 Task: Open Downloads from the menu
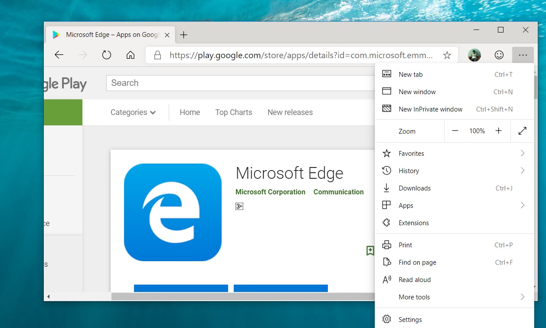[454, 188]
